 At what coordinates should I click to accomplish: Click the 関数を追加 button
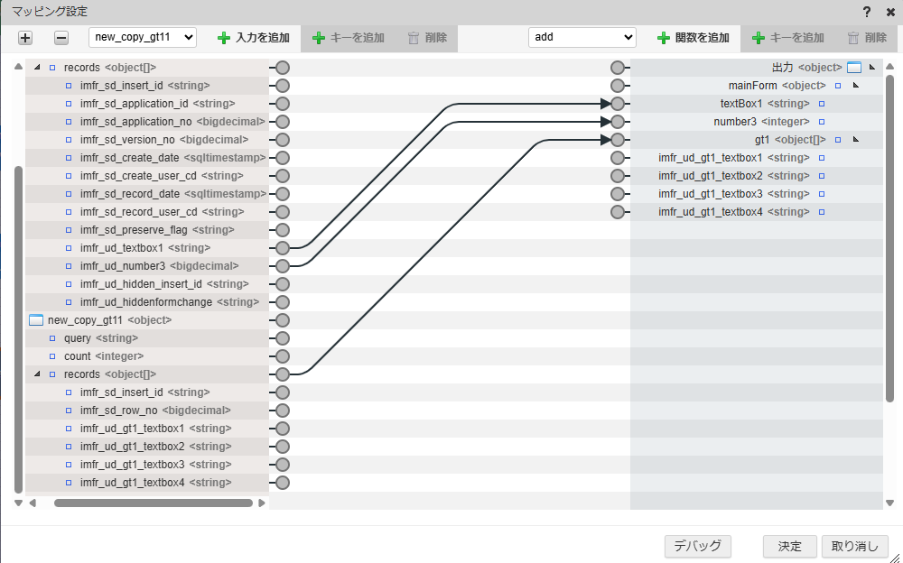tap(693, 38)
